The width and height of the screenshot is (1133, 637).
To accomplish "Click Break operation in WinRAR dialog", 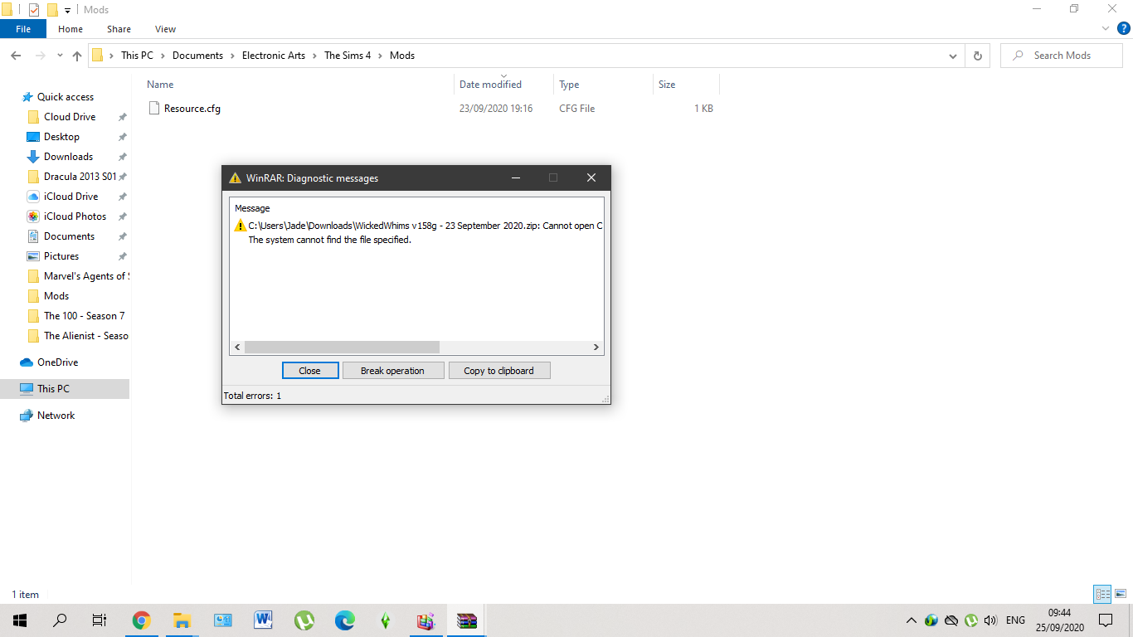I will pos(393,371).
